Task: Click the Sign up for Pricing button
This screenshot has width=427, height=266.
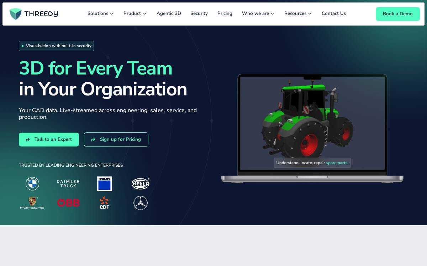Action: (x=116, y=139)
